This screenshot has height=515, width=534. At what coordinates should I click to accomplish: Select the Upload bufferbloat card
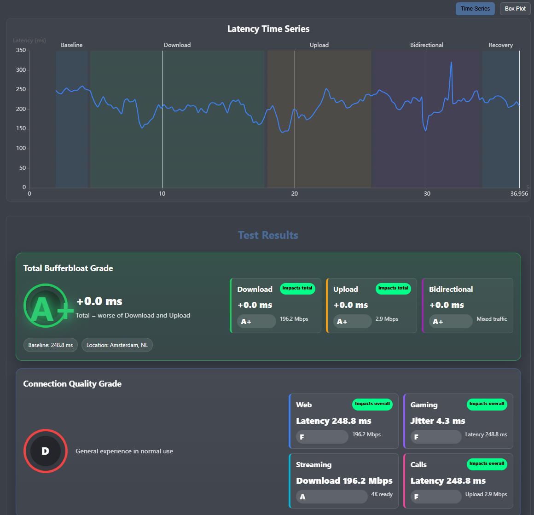click(371, 306)
